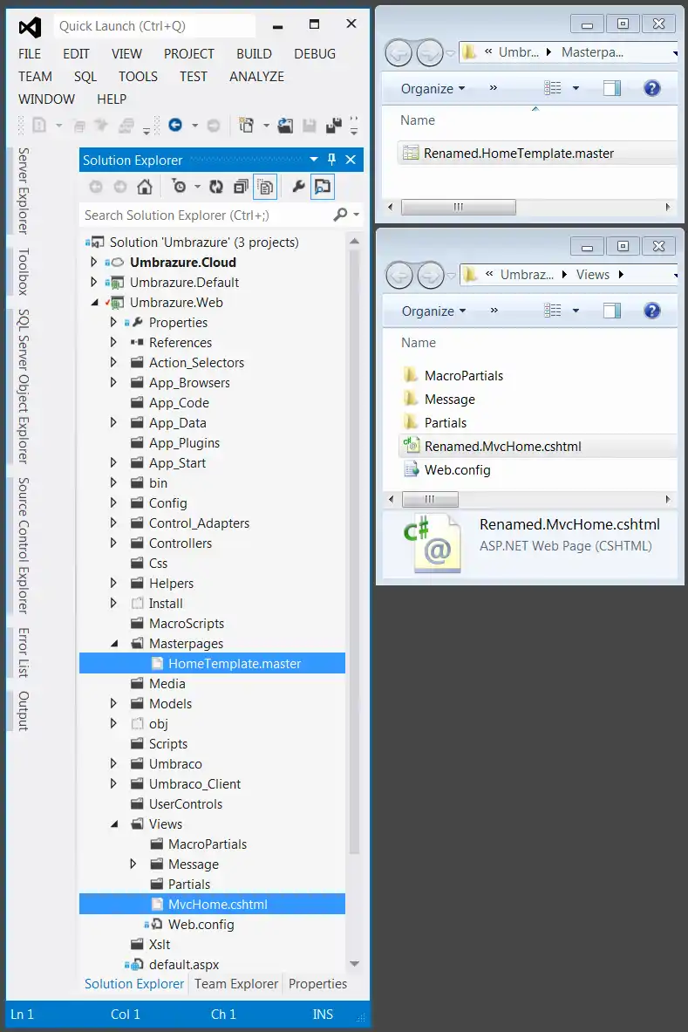Click the magnifier icon in Solution Explorer search
The height and width of the screenshot is (1032, 688).
[x=341, y=215]
